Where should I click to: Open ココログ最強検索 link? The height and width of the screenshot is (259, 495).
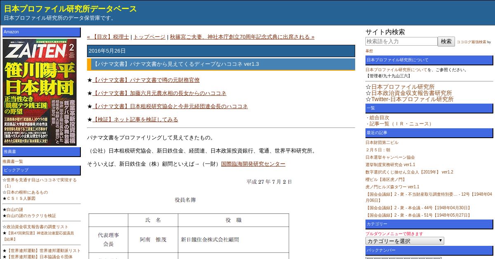[x=471, y=42]
